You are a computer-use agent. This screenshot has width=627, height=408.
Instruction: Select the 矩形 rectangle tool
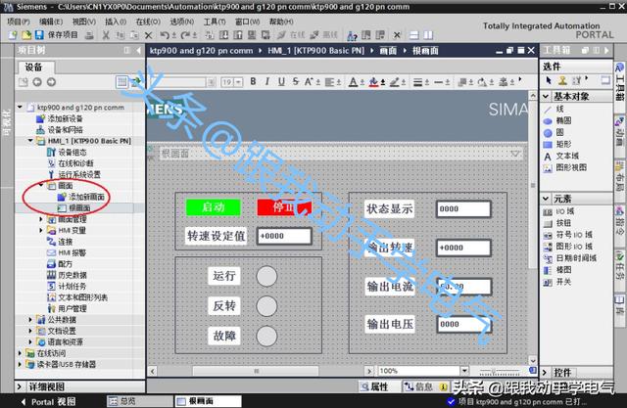point(557,144)
